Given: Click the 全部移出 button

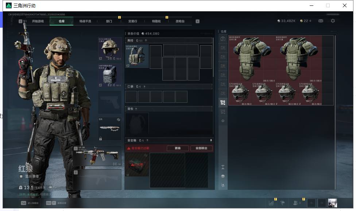Looking at the screenshot, I should 201,148.
